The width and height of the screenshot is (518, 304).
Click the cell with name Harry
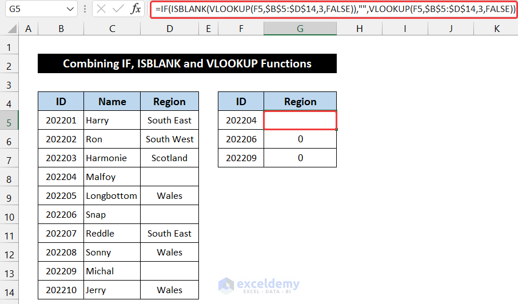pyautogui.click(x=112, y=120)
